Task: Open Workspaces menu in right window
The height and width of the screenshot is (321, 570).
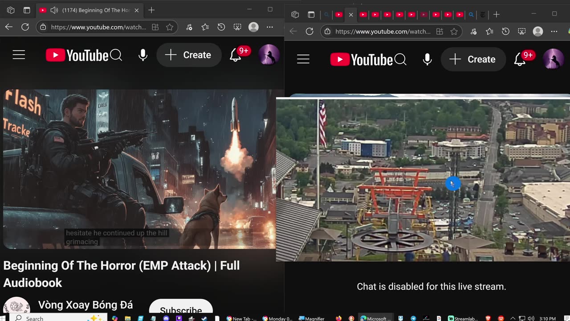Action: coord(295,15)
